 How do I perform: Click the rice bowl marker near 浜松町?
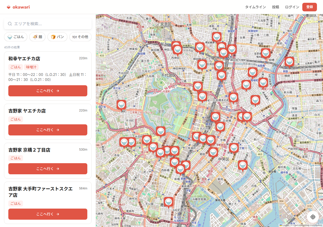169,202
